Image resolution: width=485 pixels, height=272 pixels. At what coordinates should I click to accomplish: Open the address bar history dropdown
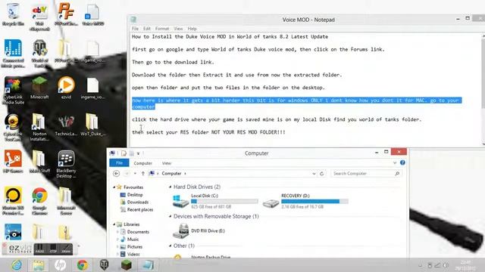pos(314,174)
